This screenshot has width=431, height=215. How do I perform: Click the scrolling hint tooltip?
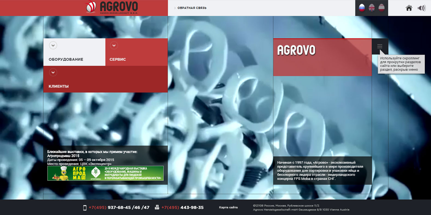pyautogui.click(x=401, y=64)
